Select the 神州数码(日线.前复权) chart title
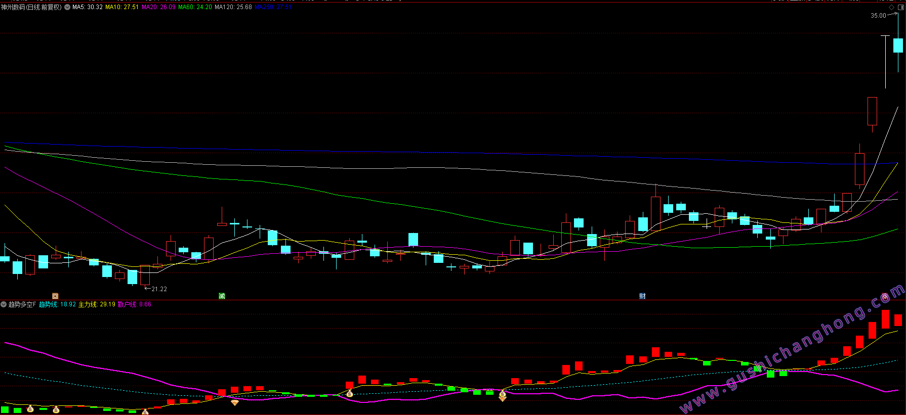 click(x=31, y=7)
